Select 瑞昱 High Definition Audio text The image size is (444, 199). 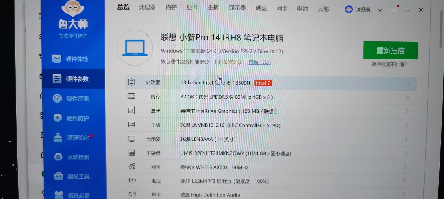click(210, 195)
